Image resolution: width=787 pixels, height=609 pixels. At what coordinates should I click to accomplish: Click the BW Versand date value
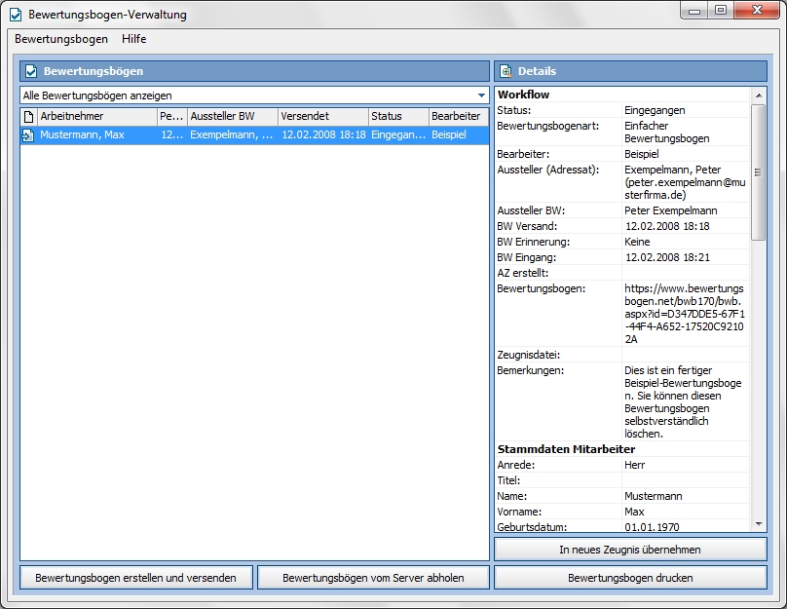point(667,226)
